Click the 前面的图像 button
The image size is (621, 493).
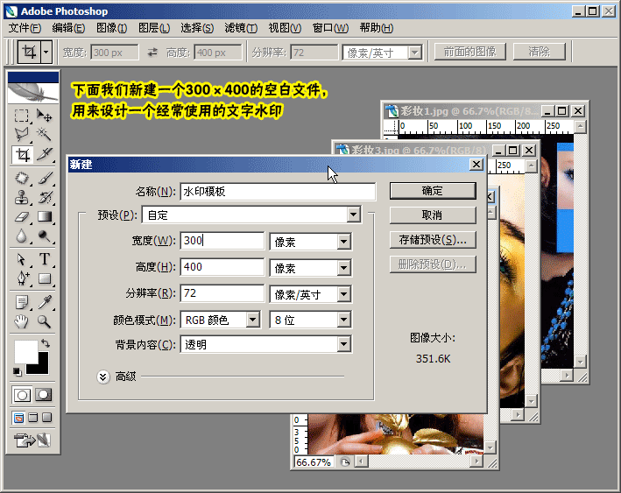tap(469, 52)
